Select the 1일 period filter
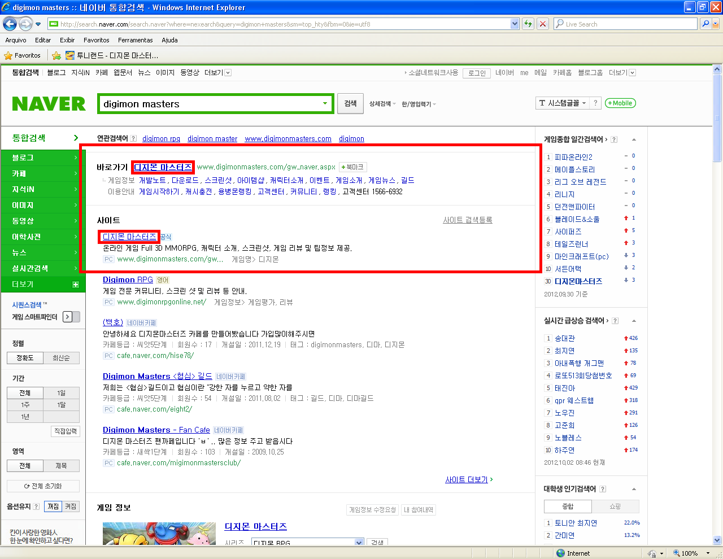 click(x=61, y=393)
